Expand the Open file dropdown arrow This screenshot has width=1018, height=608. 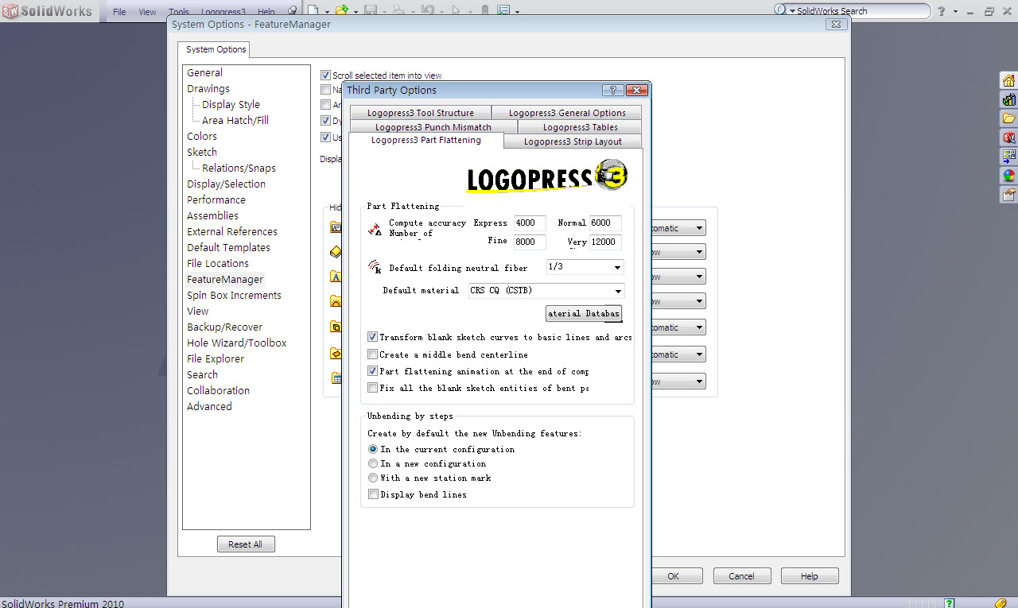[x=355, y=11]
